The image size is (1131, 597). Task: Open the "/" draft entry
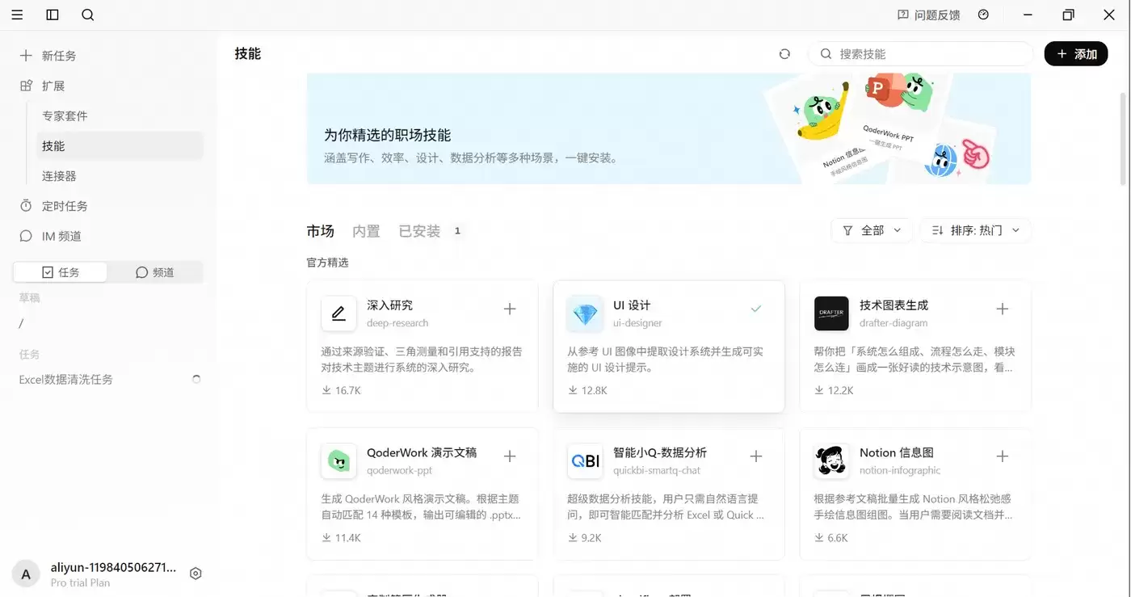click(x=21, y=323)
